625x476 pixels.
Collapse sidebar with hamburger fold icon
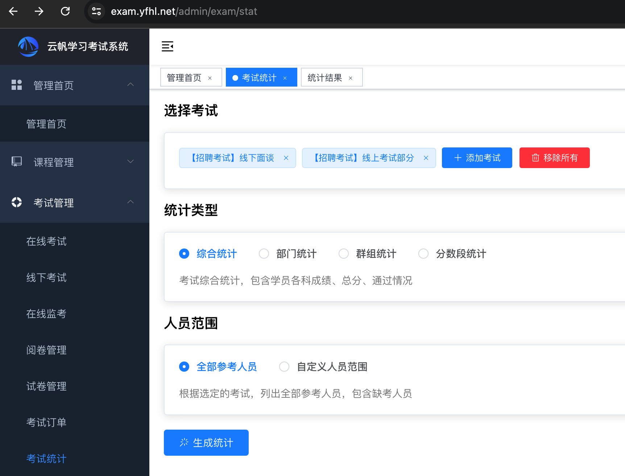point(167,46)
